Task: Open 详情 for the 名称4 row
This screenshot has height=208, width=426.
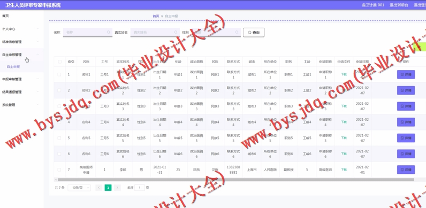Action: [406, 122]
